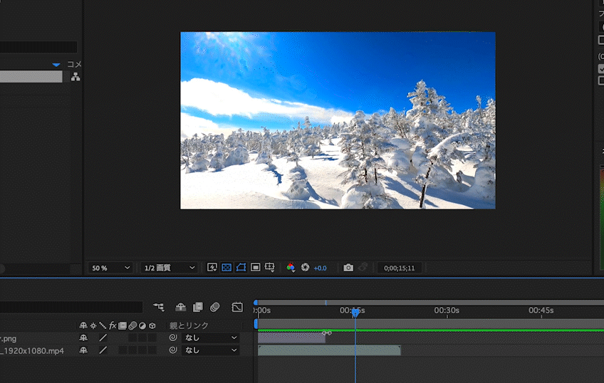Open the Fast Previews options icon

(x=212, y=268)
